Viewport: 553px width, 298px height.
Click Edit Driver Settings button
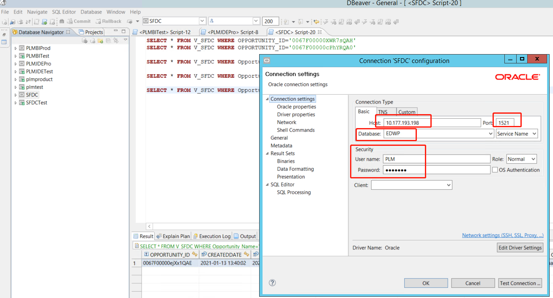point(520,248)
